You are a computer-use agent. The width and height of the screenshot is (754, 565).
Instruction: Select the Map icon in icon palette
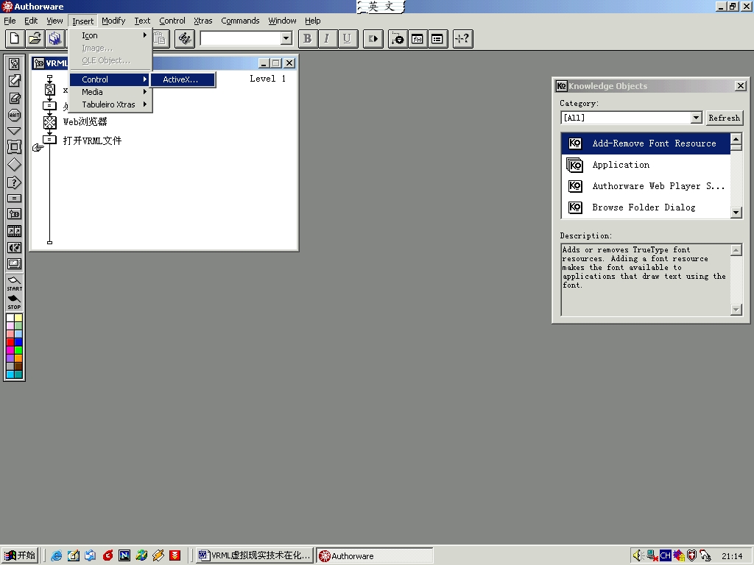pyautogui.click(x=15, y=214)
